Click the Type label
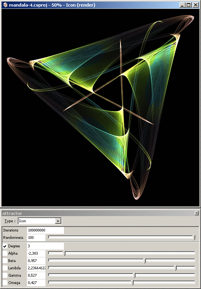The width and height of the screenshot is (201, 289). coord(10,221)
